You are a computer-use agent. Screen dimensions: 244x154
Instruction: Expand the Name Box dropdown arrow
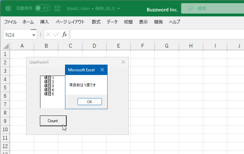coord(34,35)
